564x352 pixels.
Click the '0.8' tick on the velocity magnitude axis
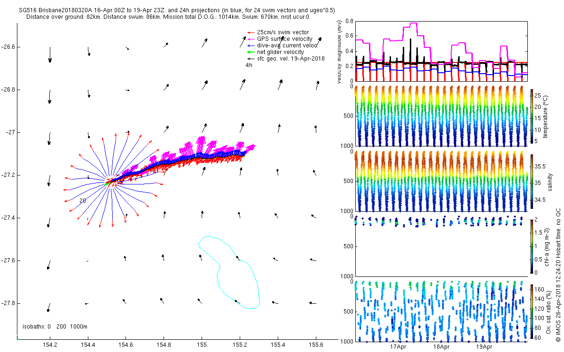coord(348,21)
